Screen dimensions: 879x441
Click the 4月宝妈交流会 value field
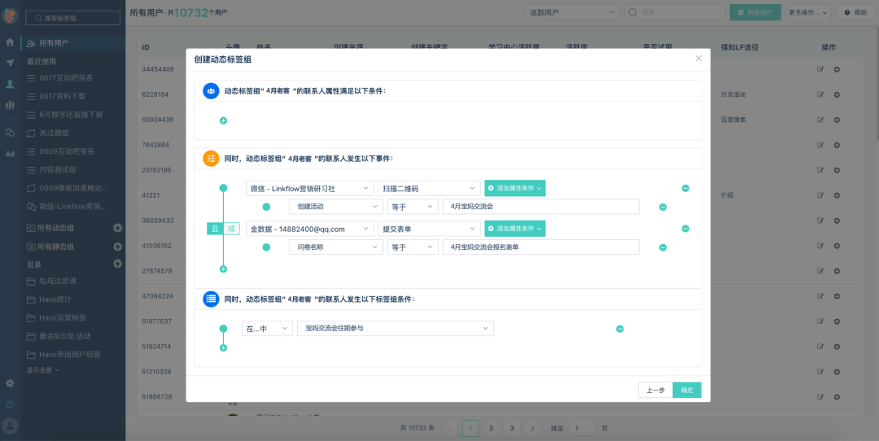click(x=541, y=207)
